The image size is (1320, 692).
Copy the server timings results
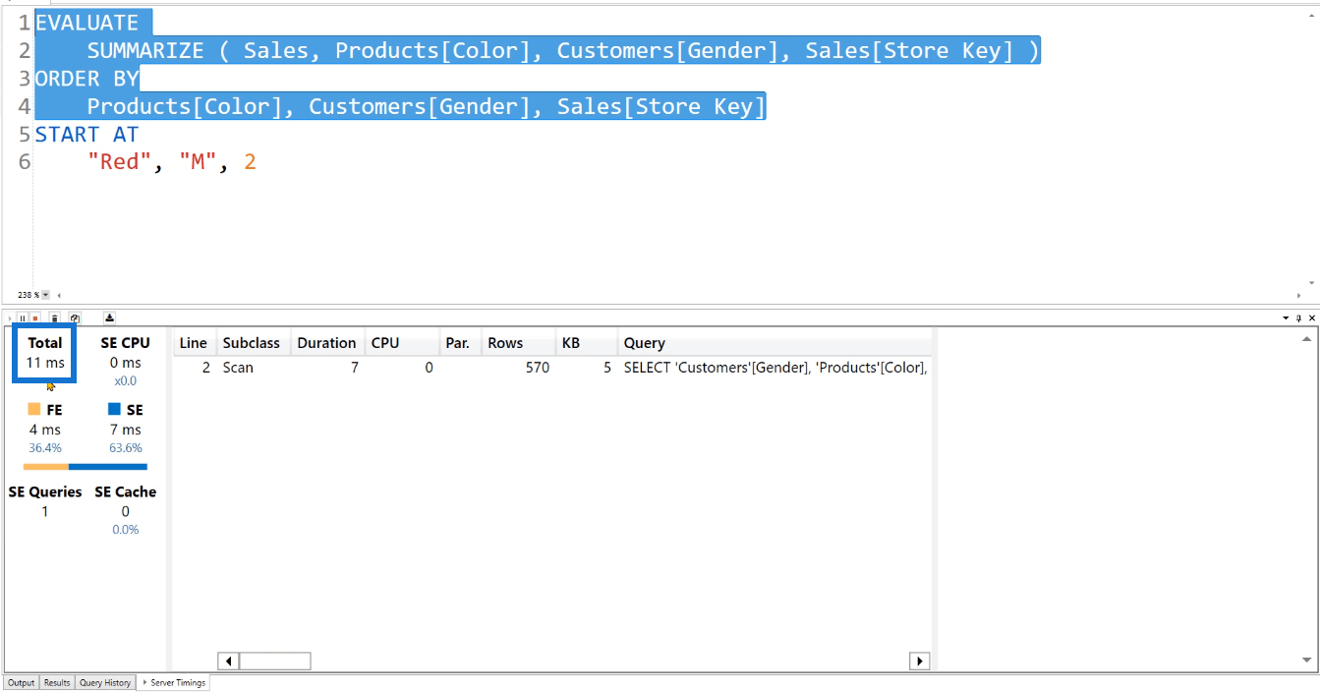coord(75,318)
